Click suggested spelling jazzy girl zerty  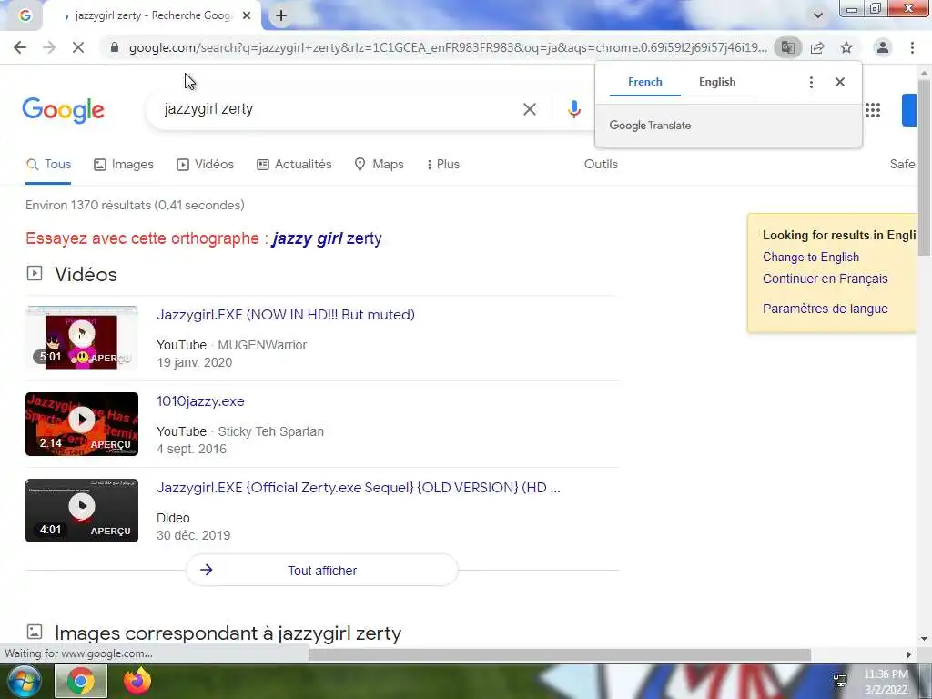pos(327,239)
